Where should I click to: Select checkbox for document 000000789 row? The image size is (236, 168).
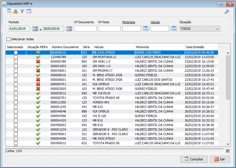tap(16, 61)
